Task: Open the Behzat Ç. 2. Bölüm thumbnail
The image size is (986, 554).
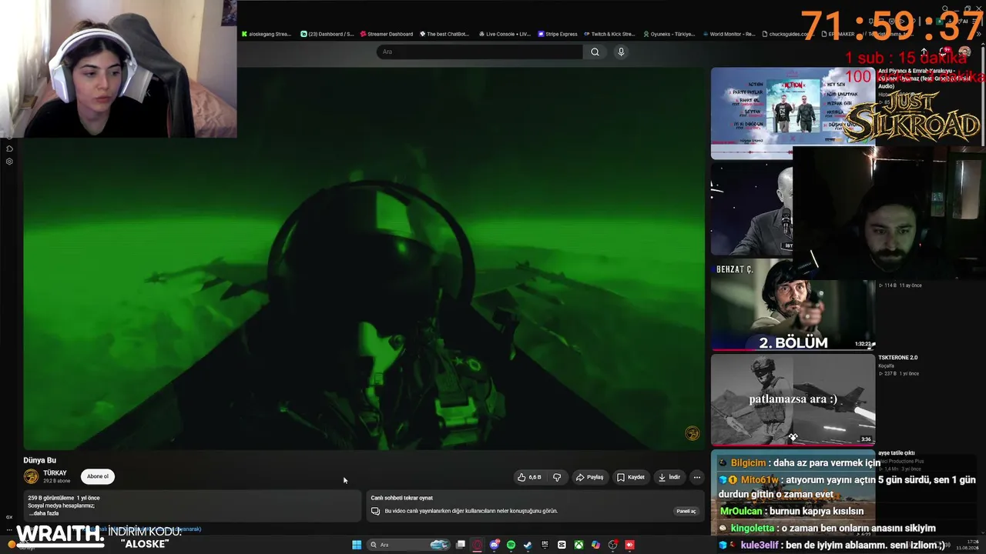Action: (x=793, y=304)
